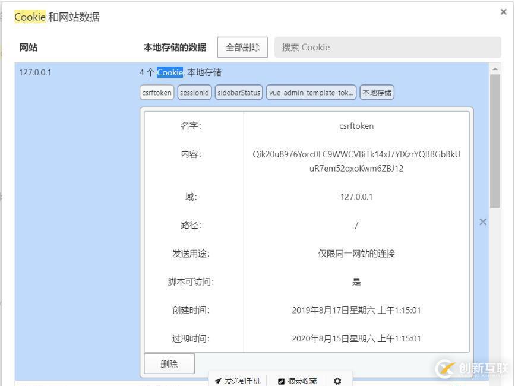
Task: Click the expiry time 2020年8月15日 value
Action: point(356,338)
